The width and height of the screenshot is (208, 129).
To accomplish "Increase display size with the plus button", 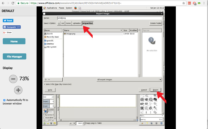I will pos(18,90).
